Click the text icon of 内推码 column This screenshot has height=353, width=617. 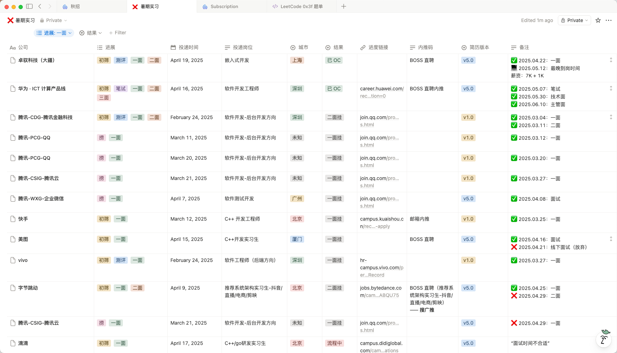(x=413, y=47)
